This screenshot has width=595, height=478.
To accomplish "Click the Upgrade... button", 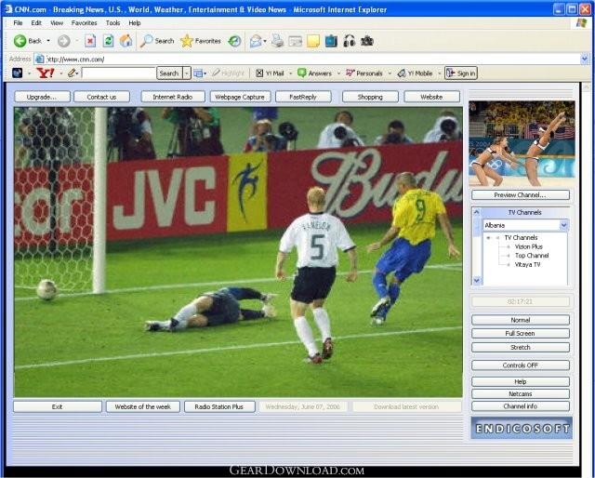I will (42, 97).
